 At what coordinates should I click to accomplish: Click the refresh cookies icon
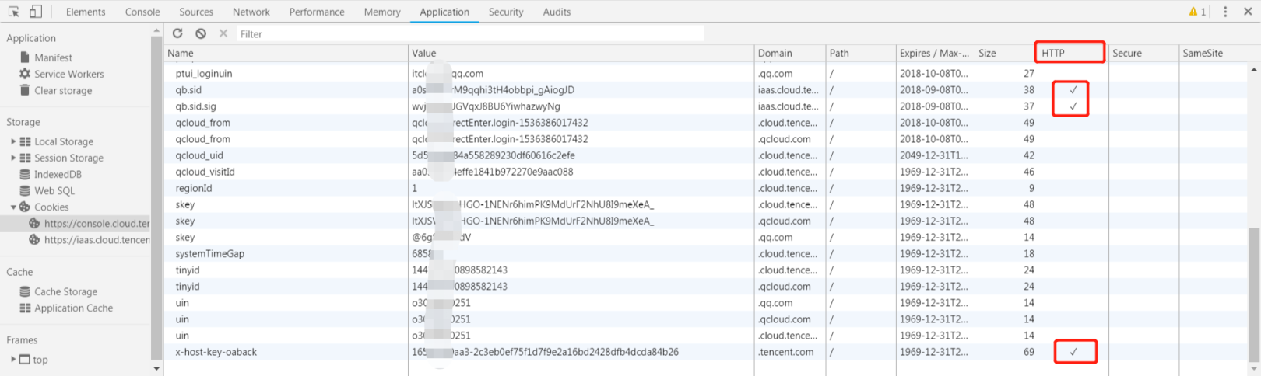177,33
